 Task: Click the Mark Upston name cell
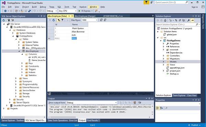click(x=80, y=28)
